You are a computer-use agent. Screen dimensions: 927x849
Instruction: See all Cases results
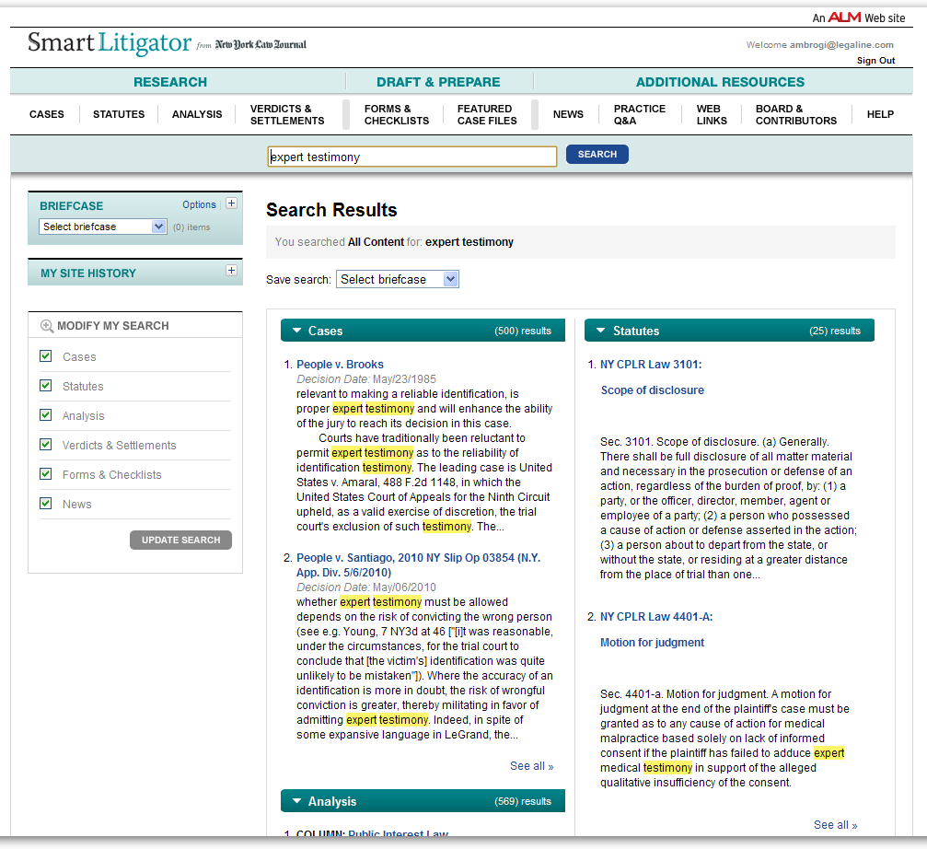click(532, 766)
